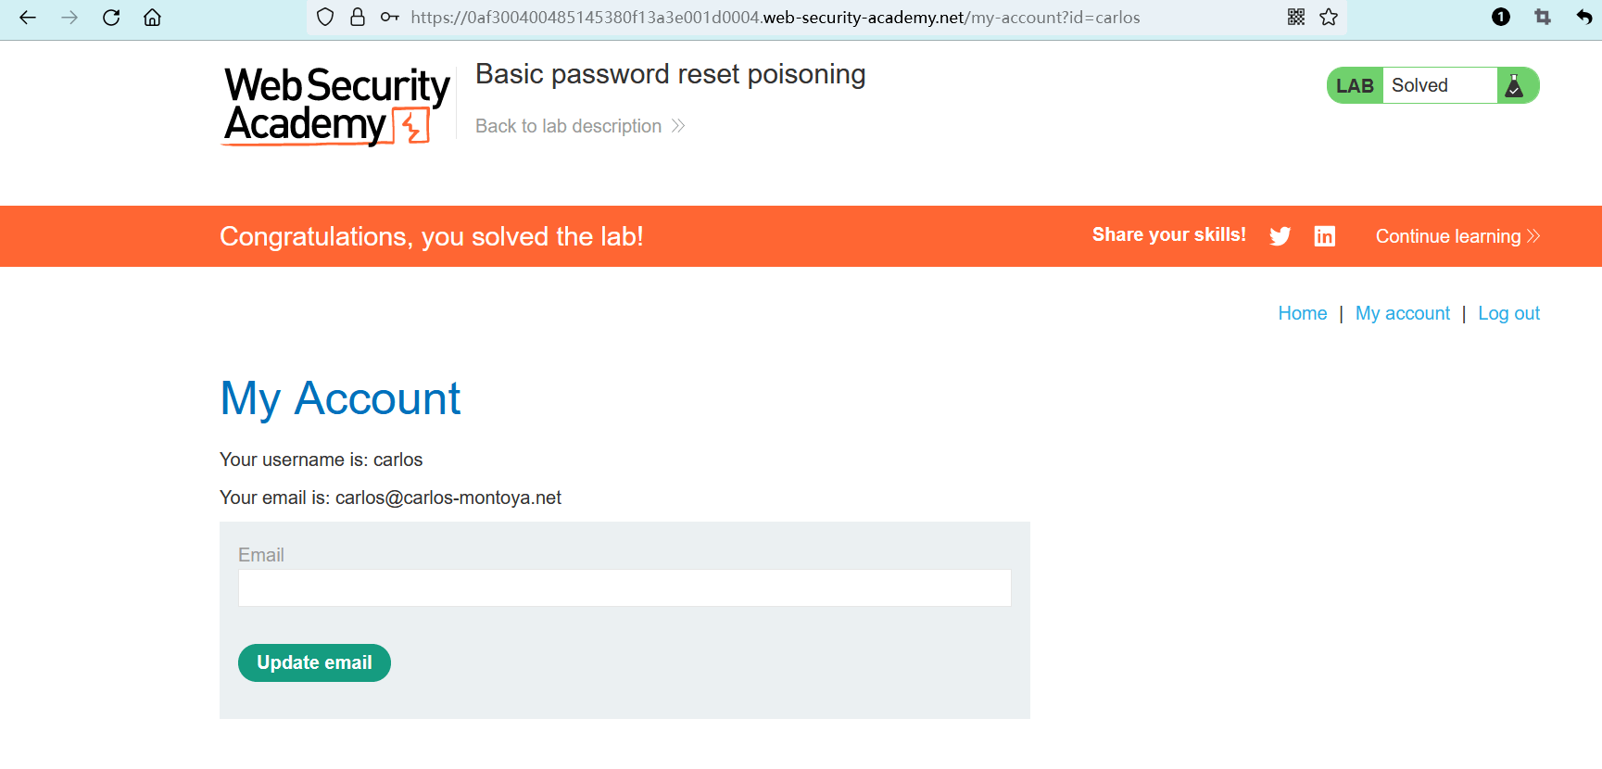Reload the page with refresh icon
The width and height of the screenshot is (1602, 769).
pos(111,18)
